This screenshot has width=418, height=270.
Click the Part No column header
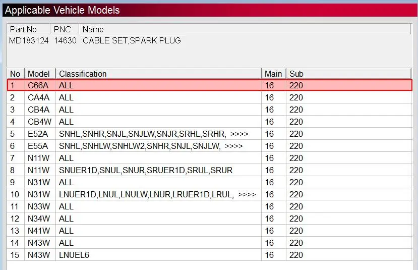[x=29, y=29]
